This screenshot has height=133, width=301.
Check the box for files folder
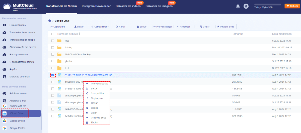(53, 41)
